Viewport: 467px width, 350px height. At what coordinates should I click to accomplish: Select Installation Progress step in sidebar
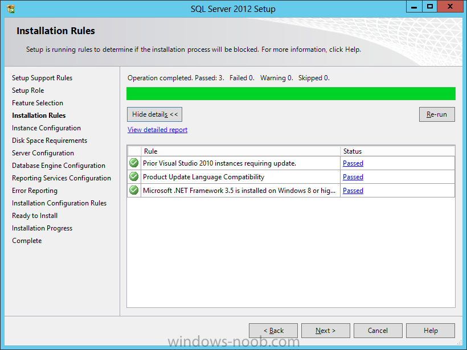42,228
